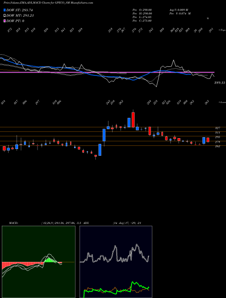
Task: Click the white DOW MT legend swatch
Action: (5, 16)
